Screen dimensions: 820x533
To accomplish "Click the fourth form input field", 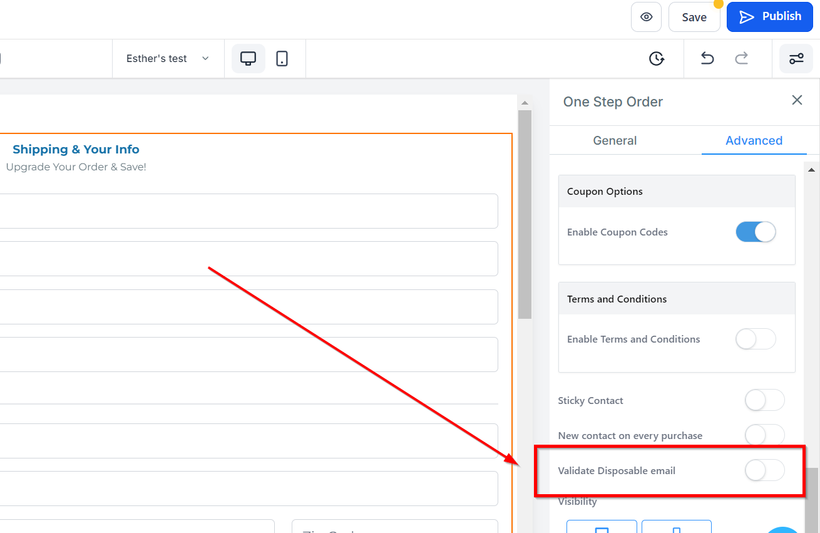I will (x=249, y=354).
